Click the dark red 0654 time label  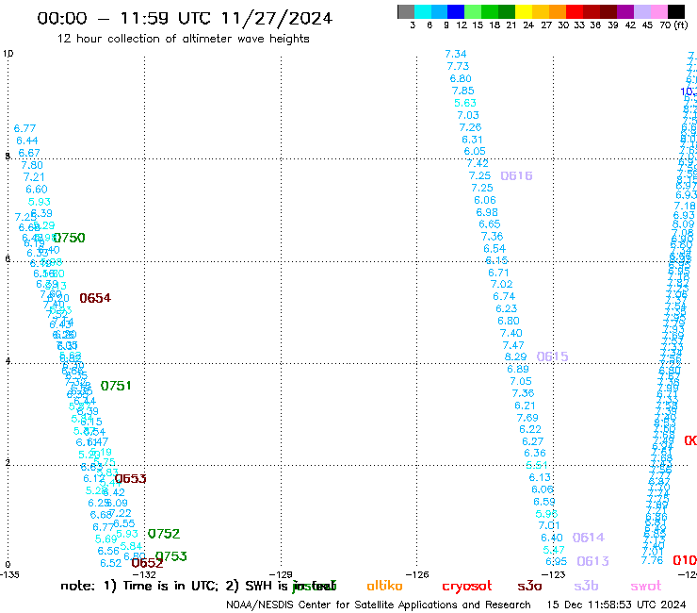coord(95,298)
